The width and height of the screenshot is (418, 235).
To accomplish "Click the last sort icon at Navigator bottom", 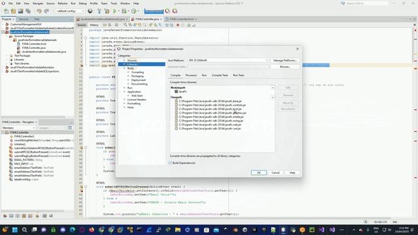I will click(51, 216).
